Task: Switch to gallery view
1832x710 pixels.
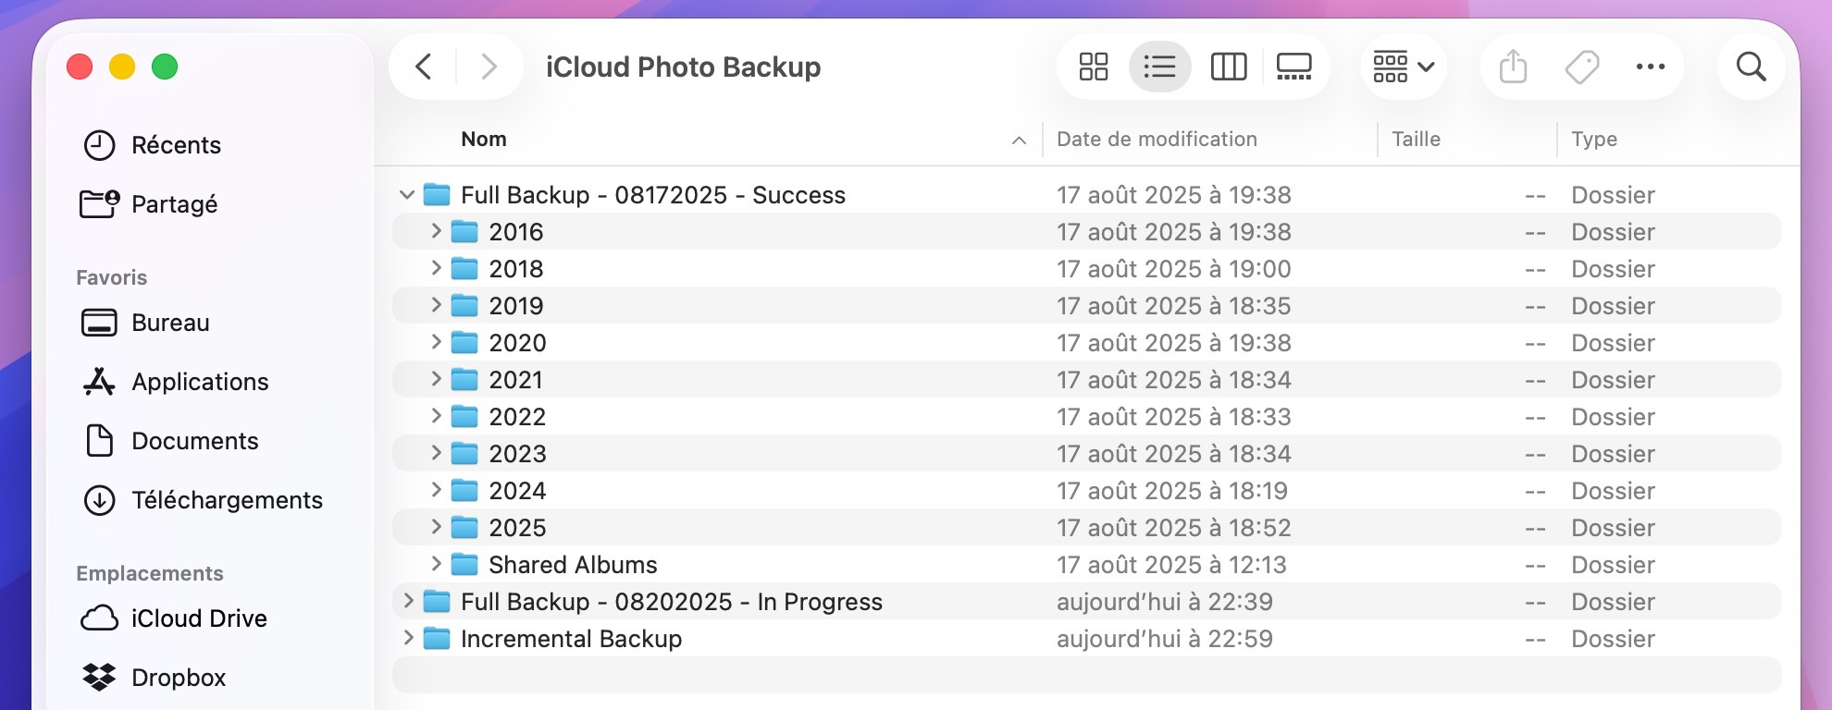Action: coord(1294,67)
